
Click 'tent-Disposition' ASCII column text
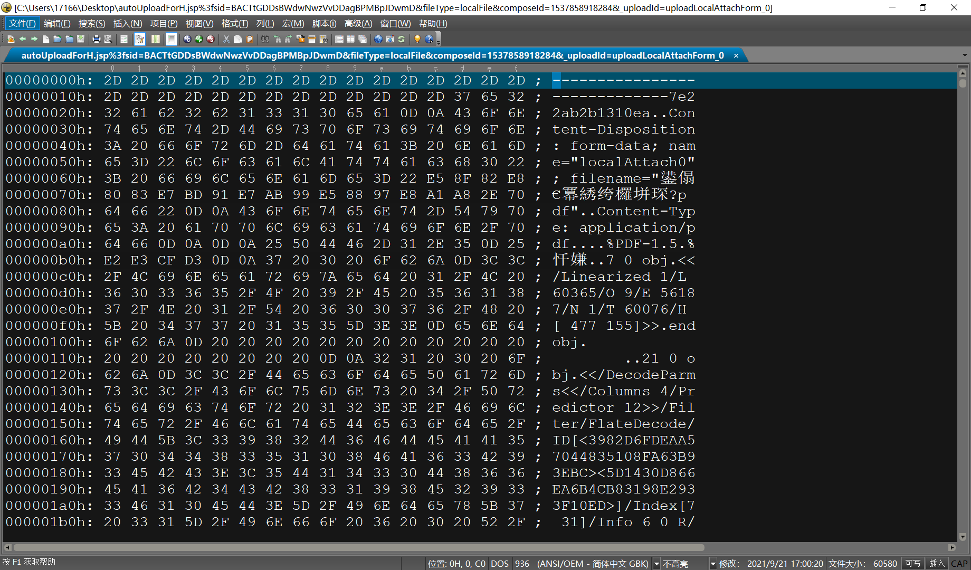coord(624,129)
